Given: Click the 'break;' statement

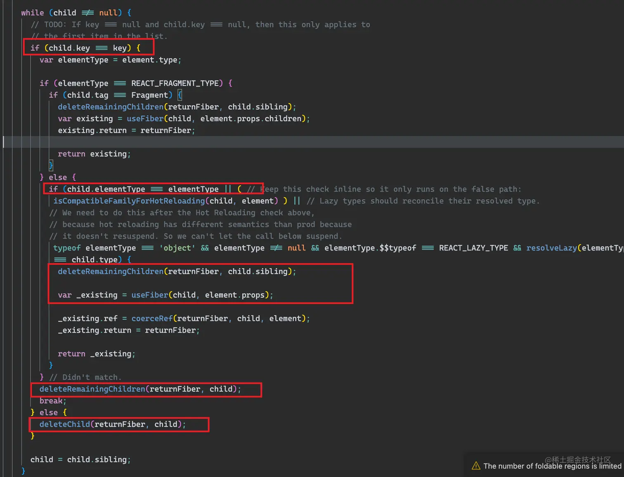Looking at the screenshot, I should click(x=53, y=401).
